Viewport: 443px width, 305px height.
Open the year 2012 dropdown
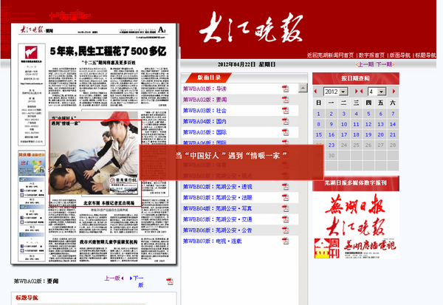pyautogui.click(x=335, y=92)
